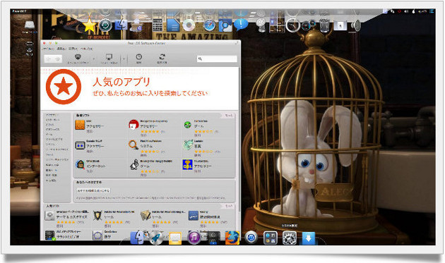Select the Wesnoth Map Editor icon

pos(146,215)
